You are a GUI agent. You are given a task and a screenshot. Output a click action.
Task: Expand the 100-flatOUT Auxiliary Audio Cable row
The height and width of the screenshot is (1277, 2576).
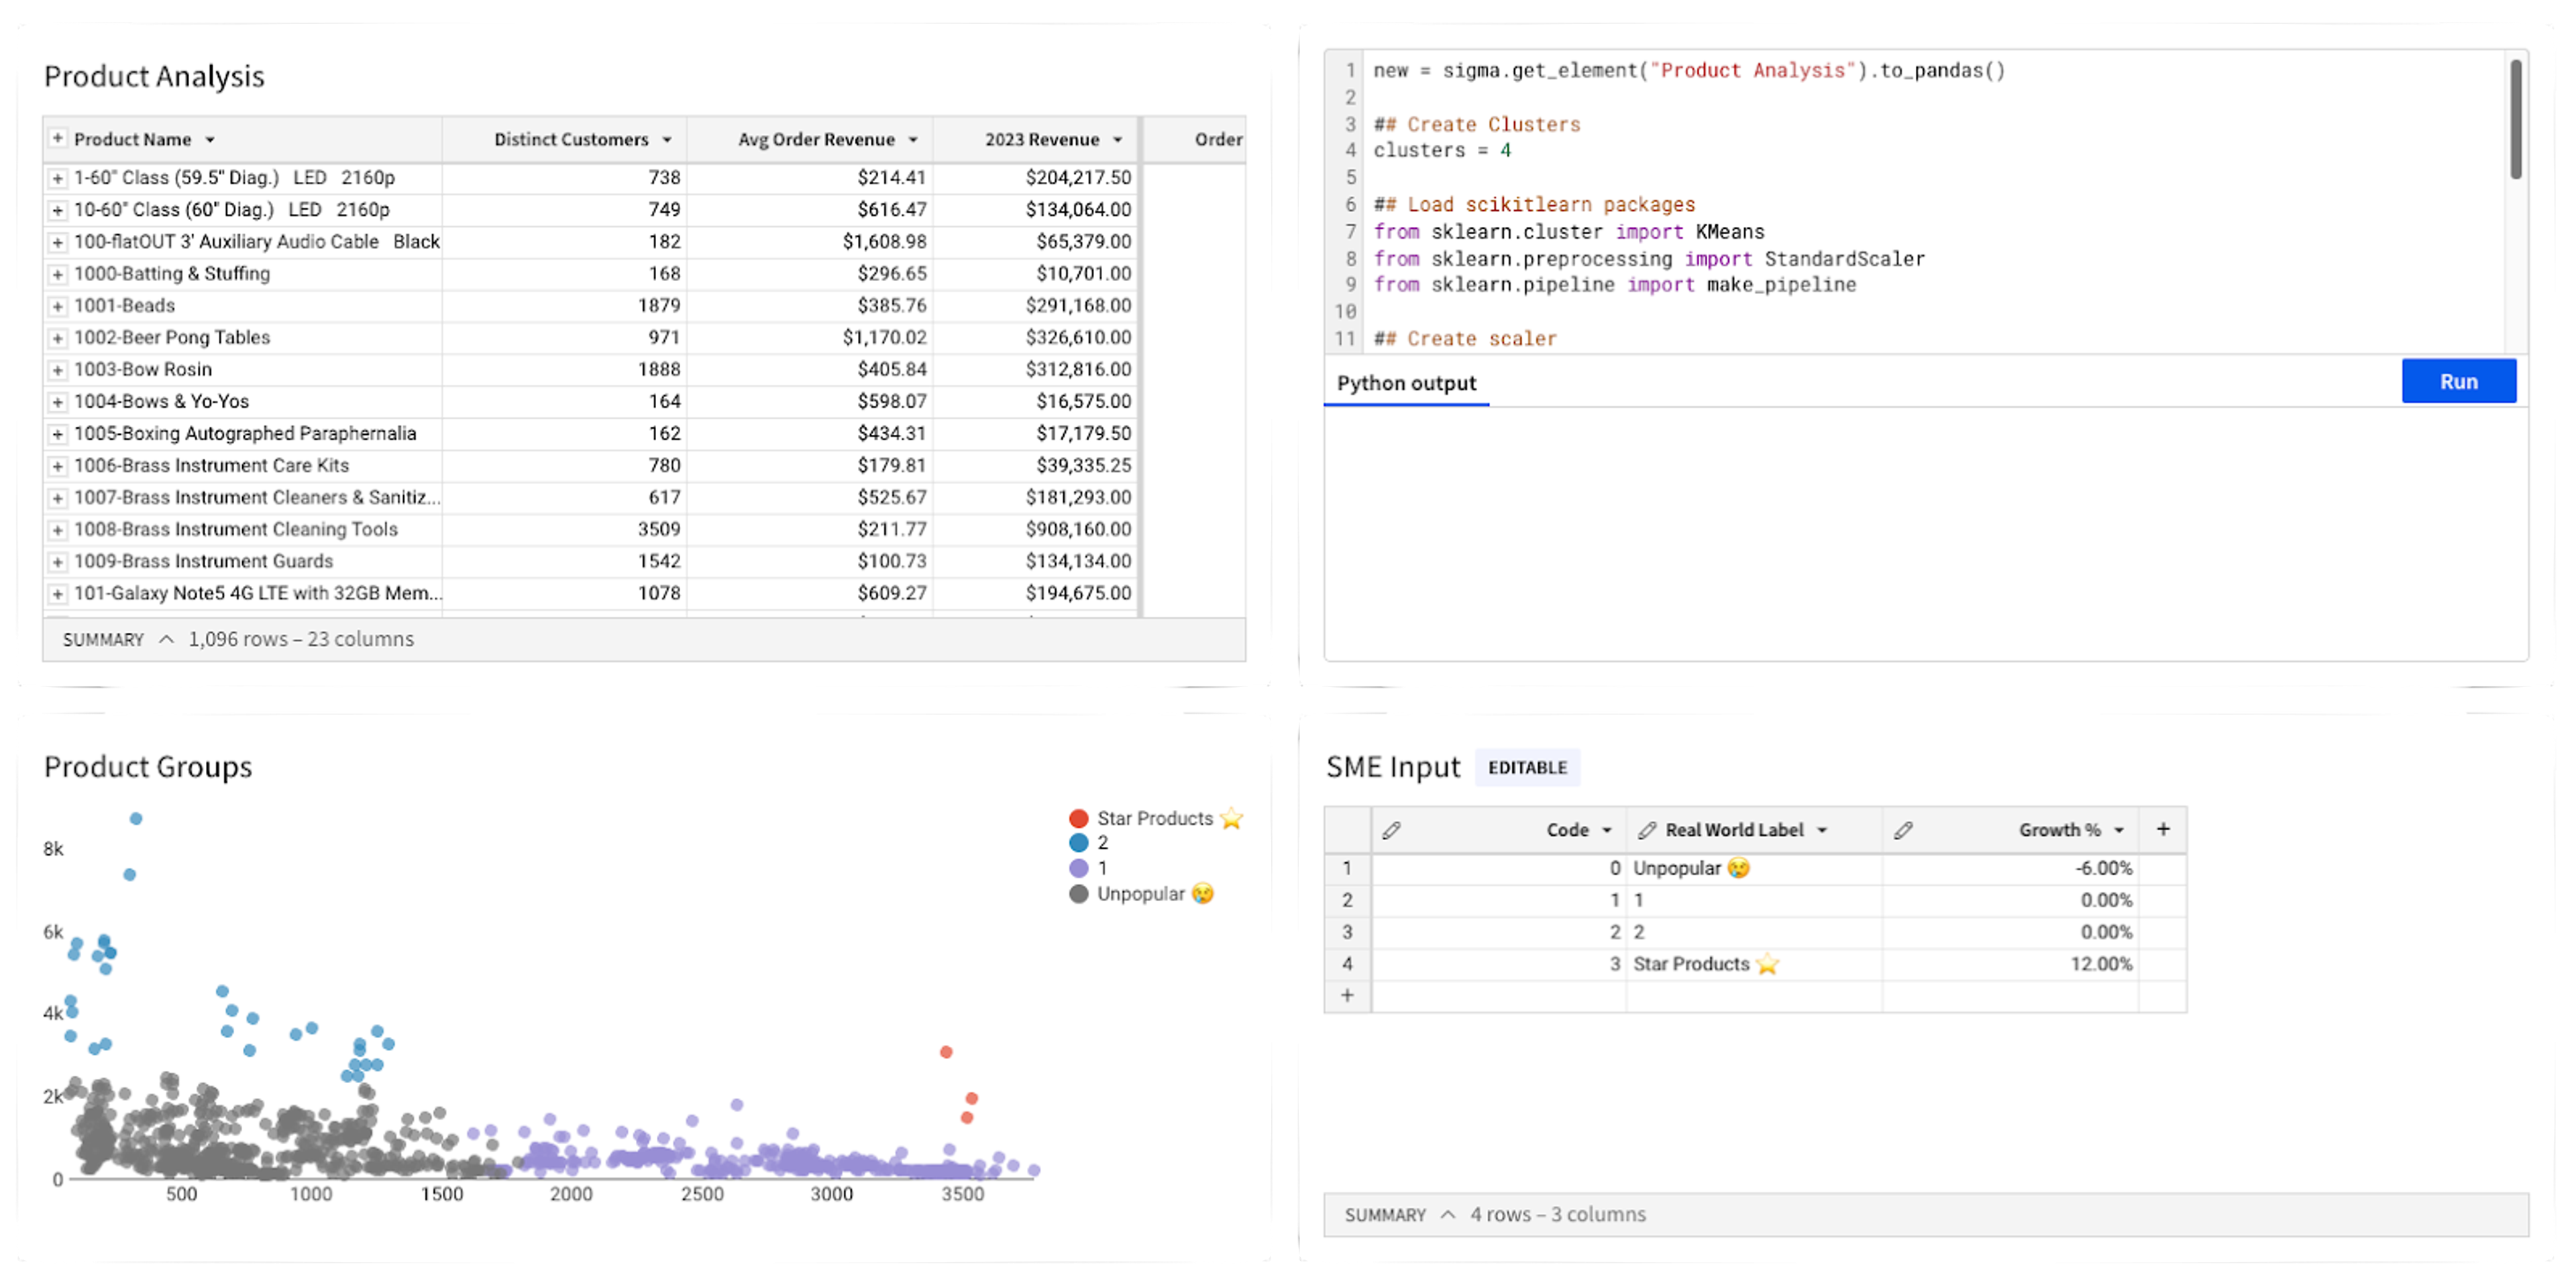58,242
